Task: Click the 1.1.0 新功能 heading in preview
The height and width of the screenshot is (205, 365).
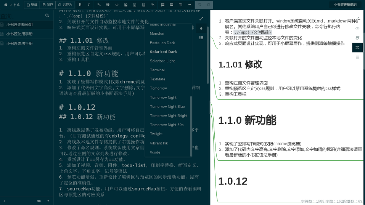Action: [x=247, y=120]
